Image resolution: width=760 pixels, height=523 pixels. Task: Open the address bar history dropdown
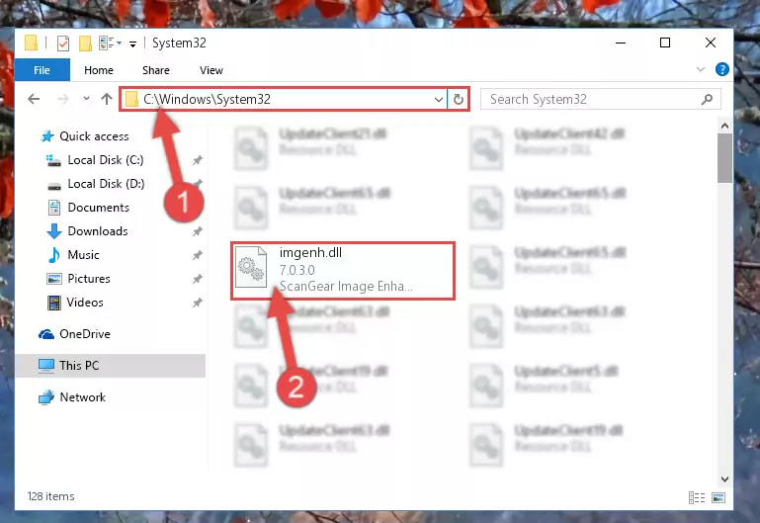pos(438,100)
